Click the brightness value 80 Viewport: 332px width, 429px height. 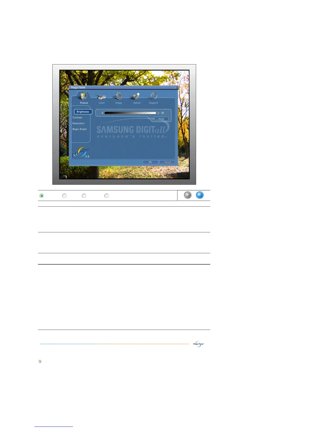pos(163,113)
